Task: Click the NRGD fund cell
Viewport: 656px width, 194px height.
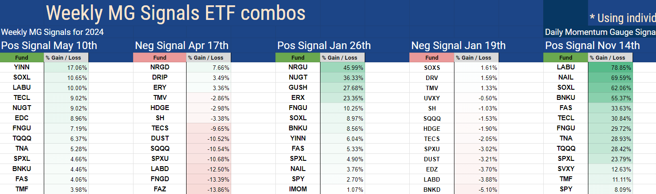Action: [160, 68]
